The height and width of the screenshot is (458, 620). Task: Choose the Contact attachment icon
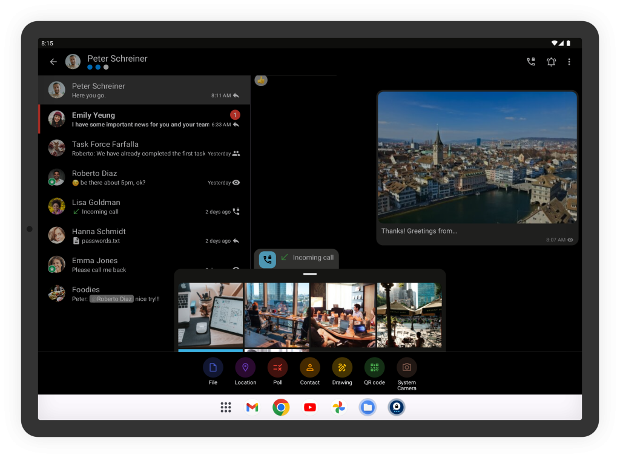point(309,367)
